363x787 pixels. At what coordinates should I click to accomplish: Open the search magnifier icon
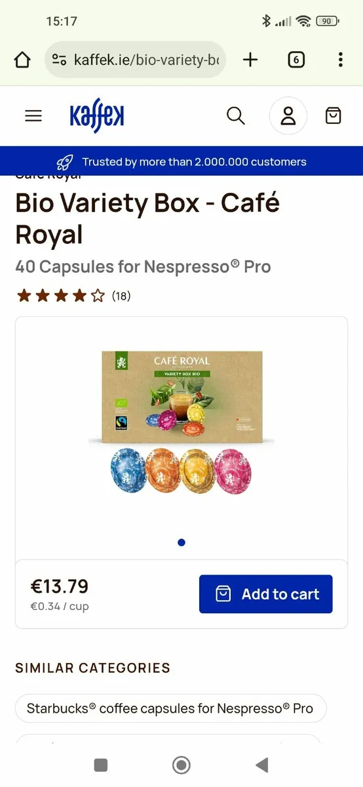click(x=236, y=116)
